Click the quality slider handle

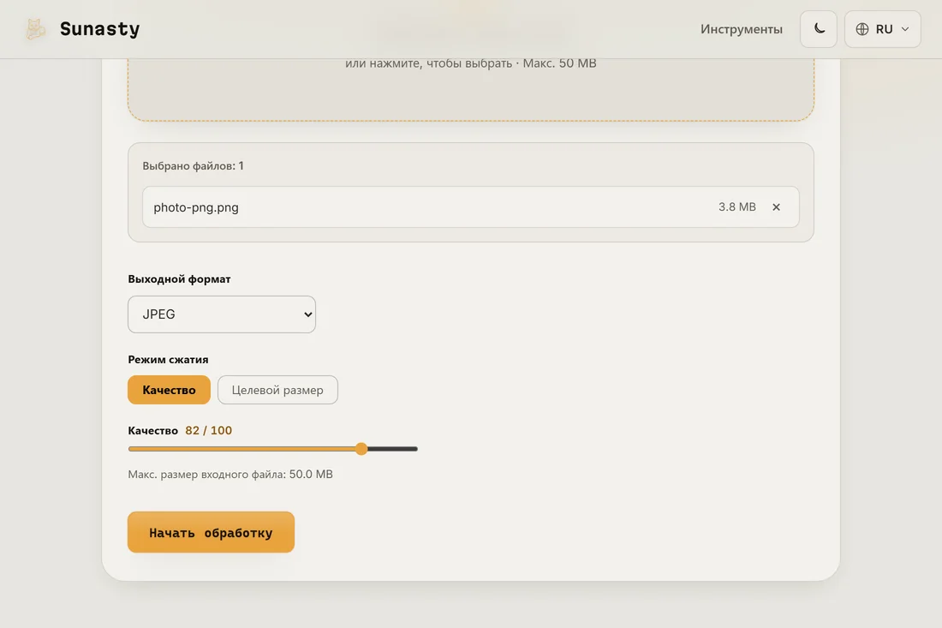(x=361, y=449)
